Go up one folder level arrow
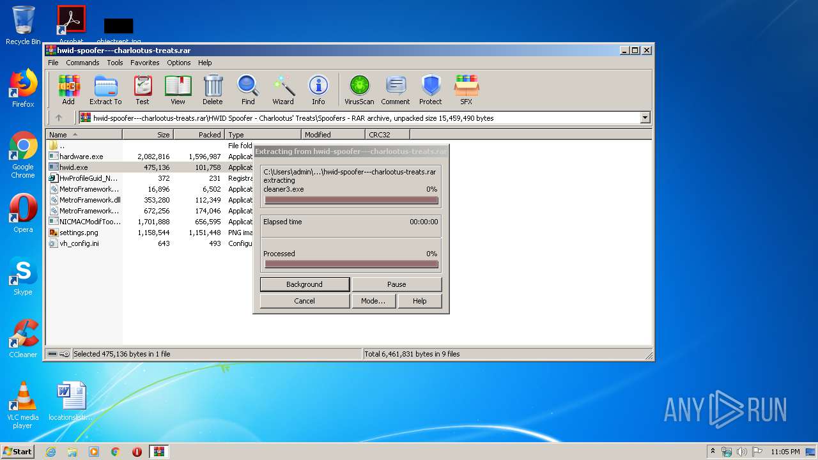The image size is (818, 460). 59,118
